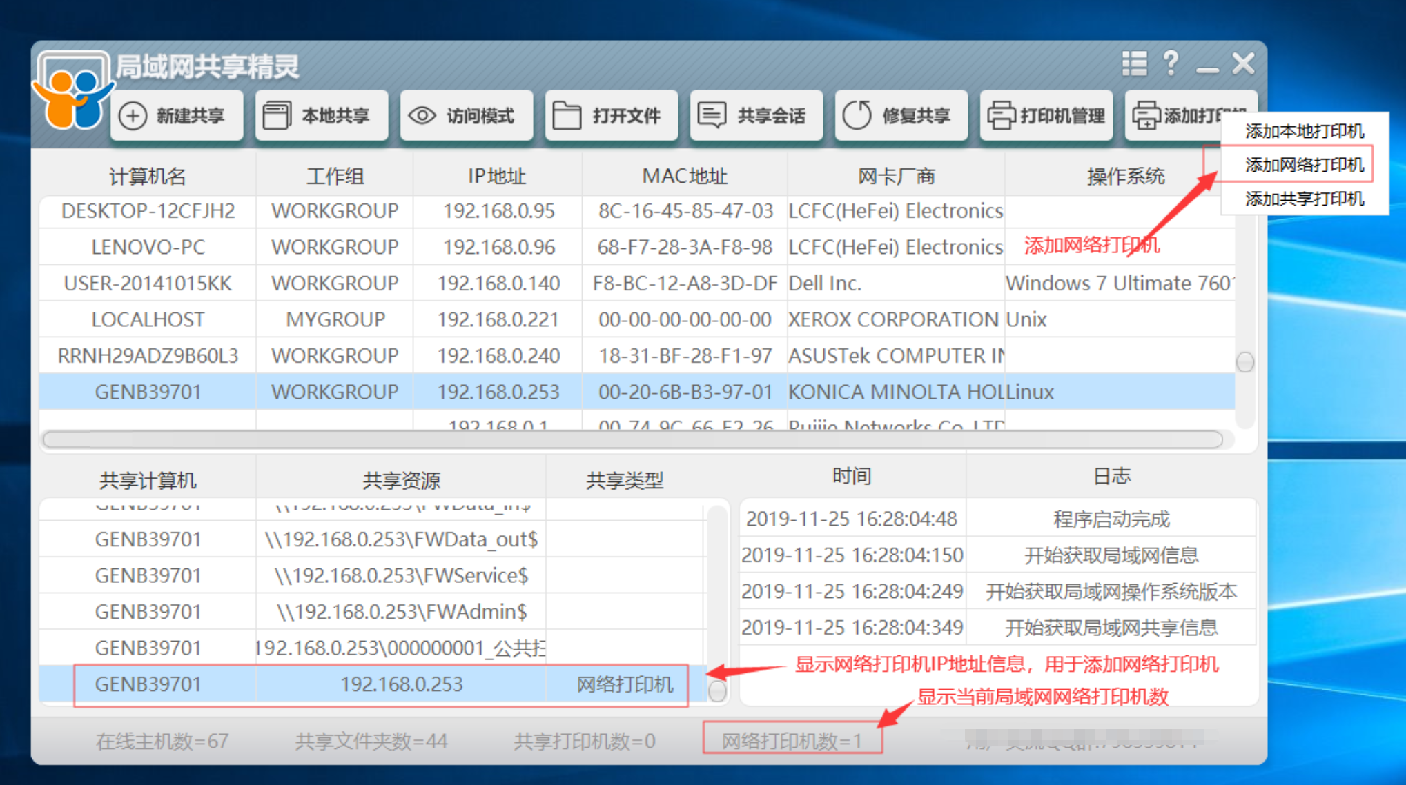Select computer row LOCALHOST
The height and width of the screenshot is (785, 1406).
coord(637,319)
